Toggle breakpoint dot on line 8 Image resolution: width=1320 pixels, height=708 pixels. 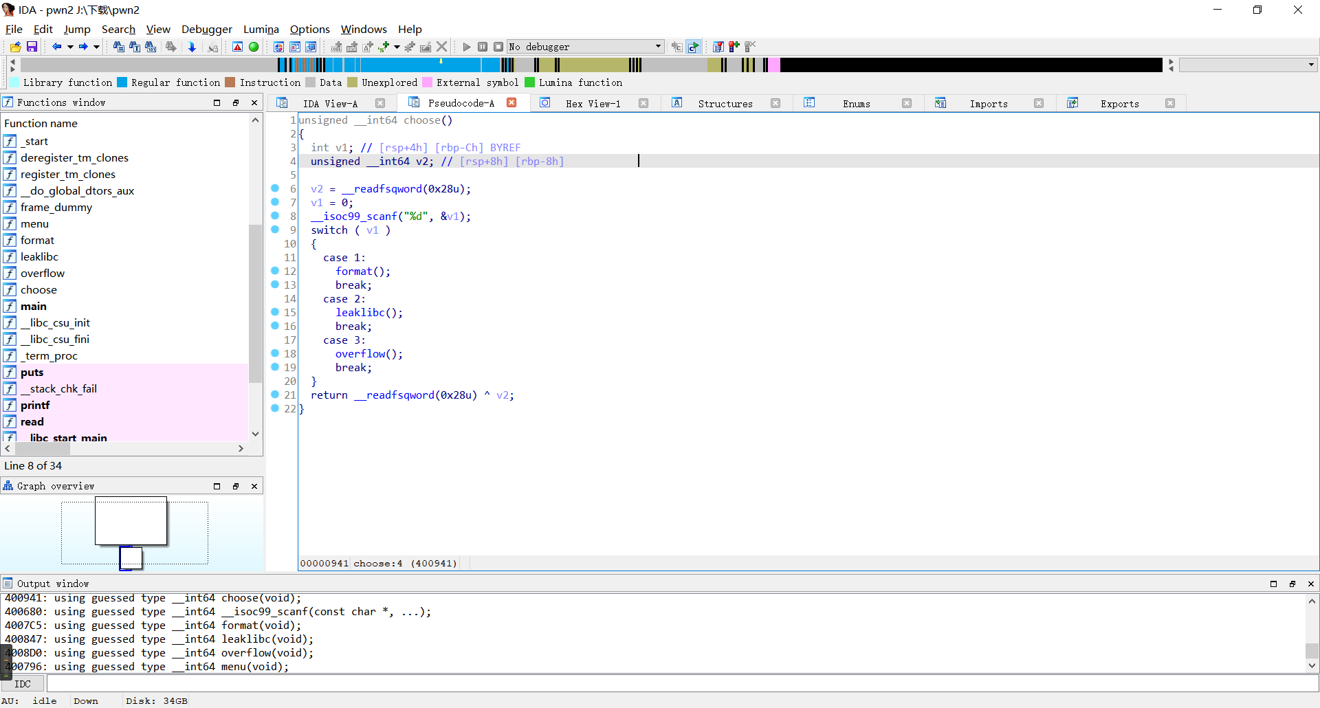[275, 216]
